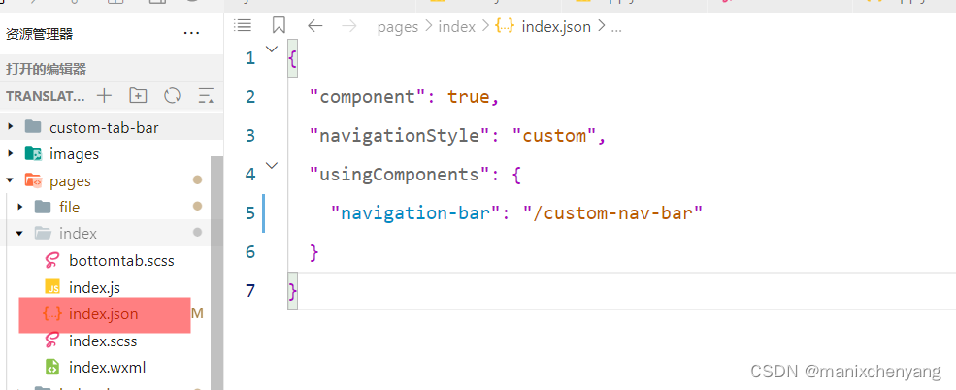The image size is (956, 390).
Task: Click the trailing ellipsis breadcrumb
Action: tap(615, 28)
